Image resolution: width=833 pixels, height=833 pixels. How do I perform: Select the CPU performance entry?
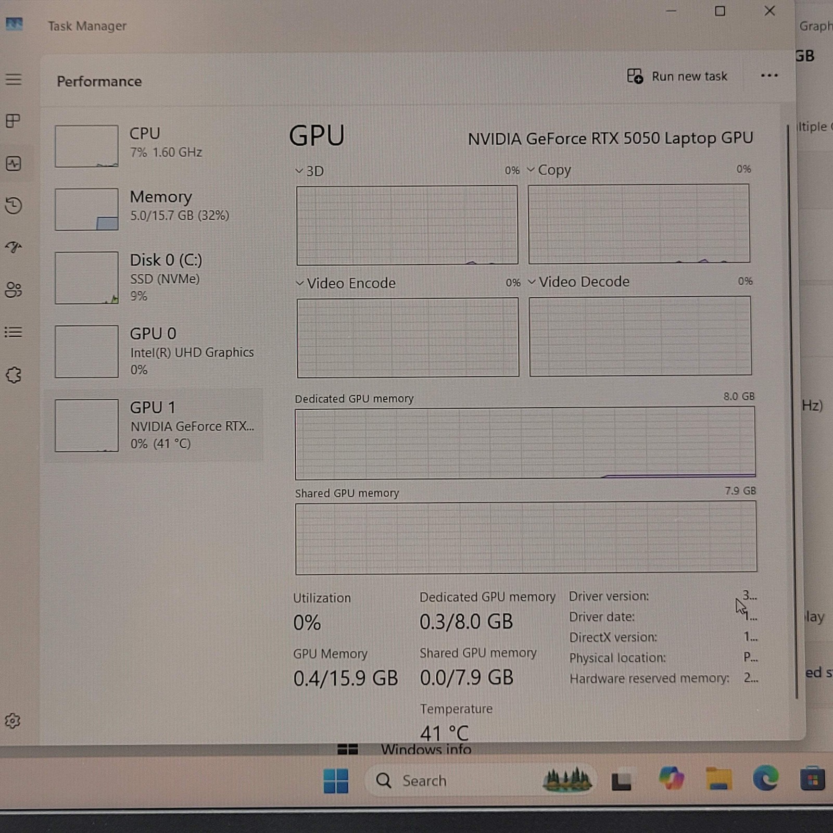[154, 146]
